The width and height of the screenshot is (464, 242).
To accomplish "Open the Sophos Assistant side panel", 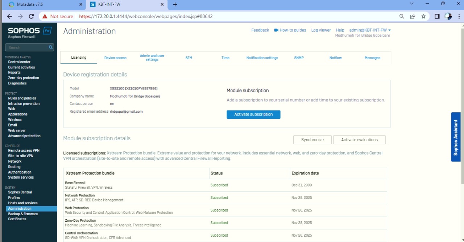I will (x=456, y=137).
